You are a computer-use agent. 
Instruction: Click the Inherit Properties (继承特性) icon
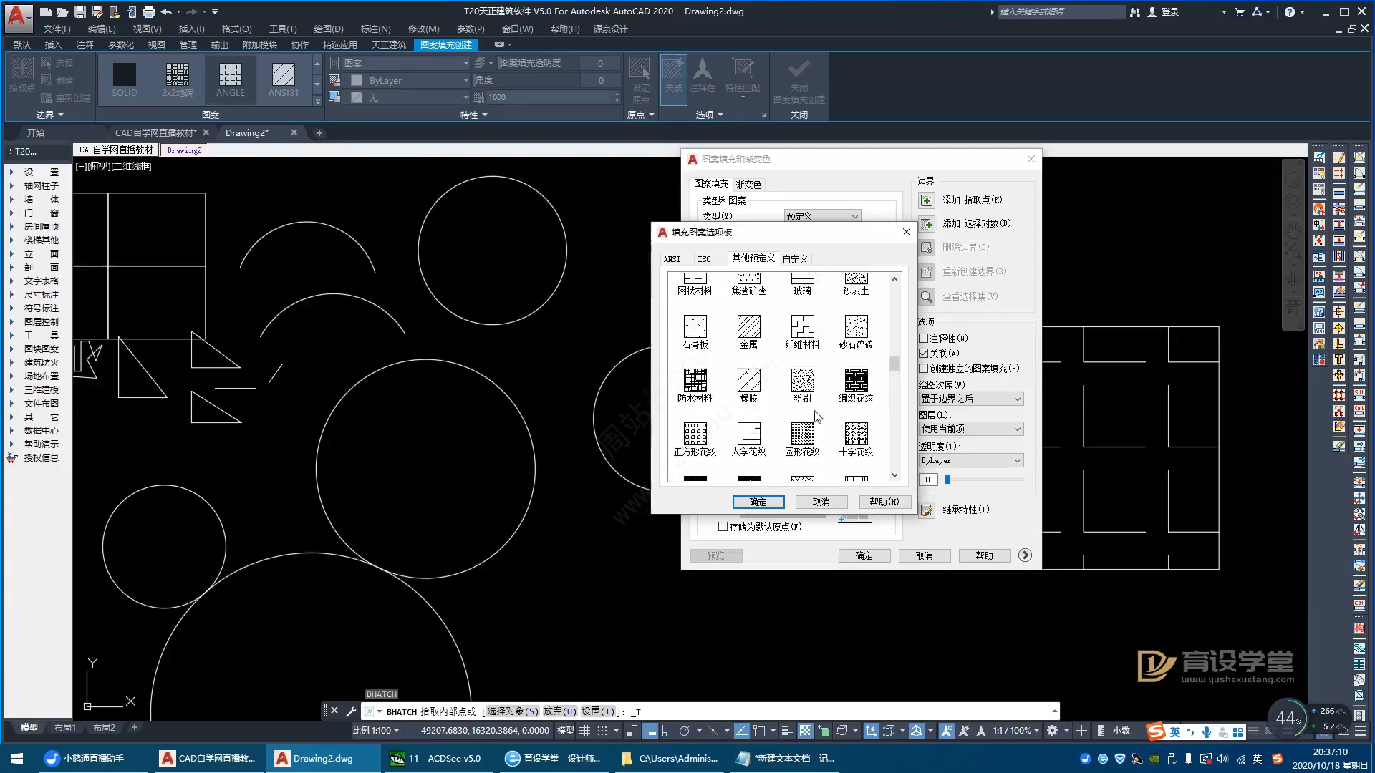pyautogui.click(x=927, y=510)
